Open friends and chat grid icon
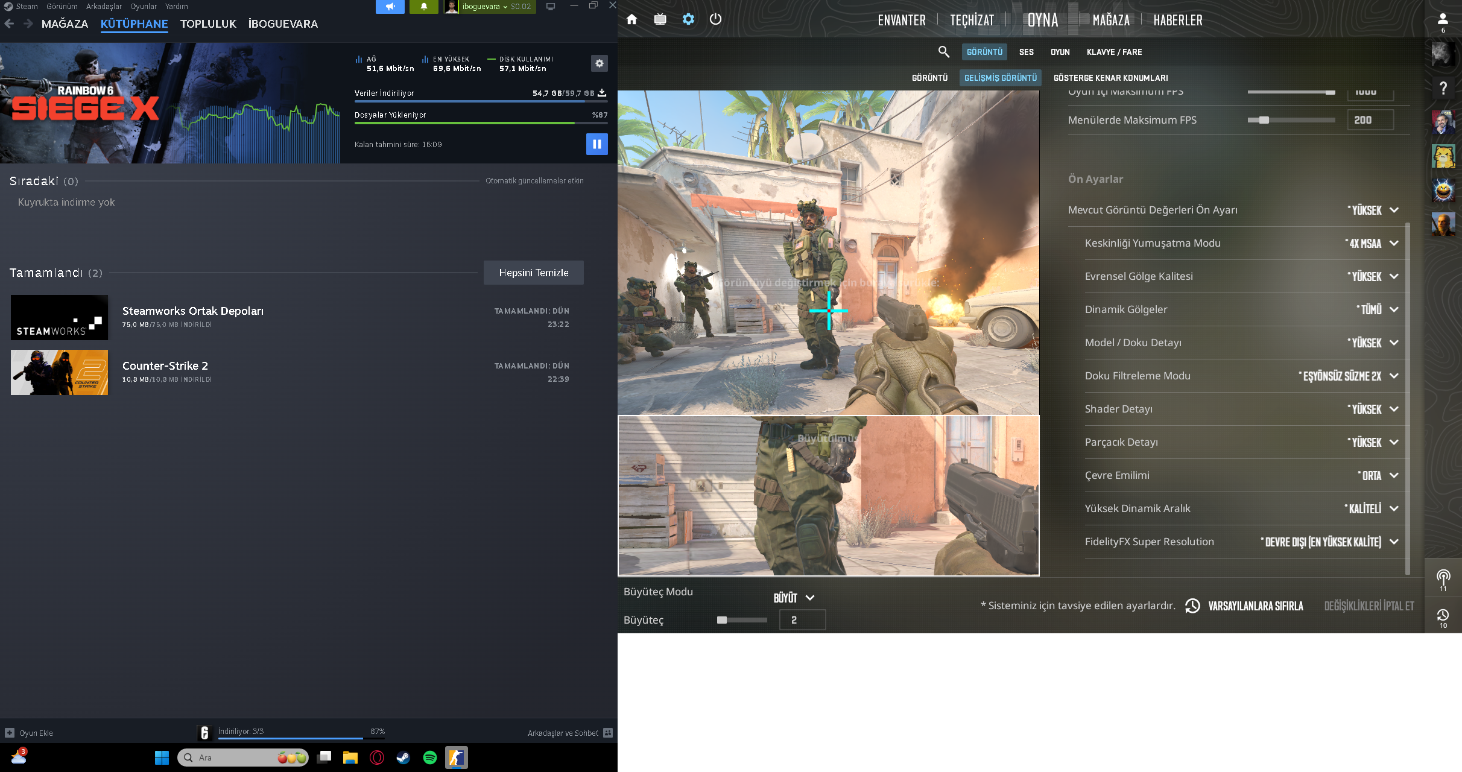The width and height of the screenshot is (1462, 772). (608, 733)
